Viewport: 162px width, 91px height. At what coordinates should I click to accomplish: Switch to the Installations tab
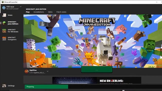click(x=39, y=12)
